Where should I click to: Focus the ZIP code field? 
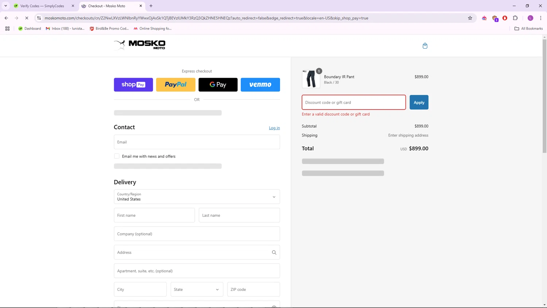tap(253, 289)
